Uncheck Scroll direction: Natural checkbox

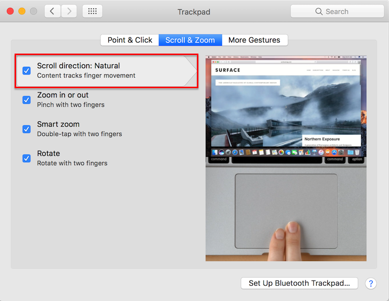click(x=27, y=71)
